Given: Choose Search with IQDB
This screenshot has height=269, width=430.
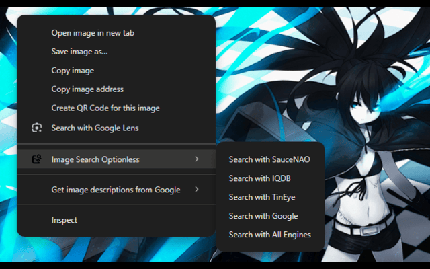Looking at the screenshot, I should pyautogui.click(x=270, y=178).
